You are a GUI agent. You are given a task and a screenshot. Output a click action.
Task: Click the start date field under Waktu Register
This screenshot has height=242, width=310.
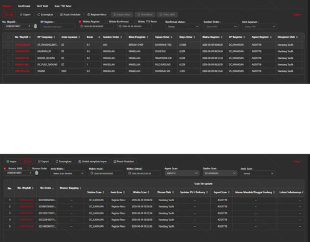click(x=96, y=27)
